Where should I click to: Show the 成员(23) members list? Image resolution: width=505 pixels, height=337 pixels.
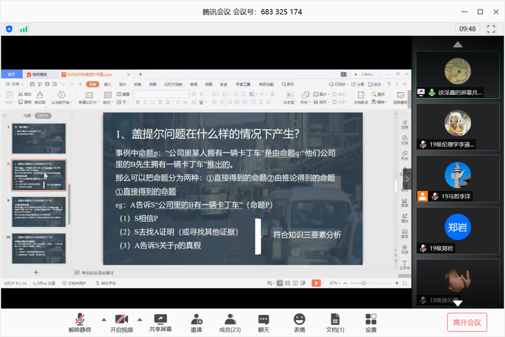point(230,323)
